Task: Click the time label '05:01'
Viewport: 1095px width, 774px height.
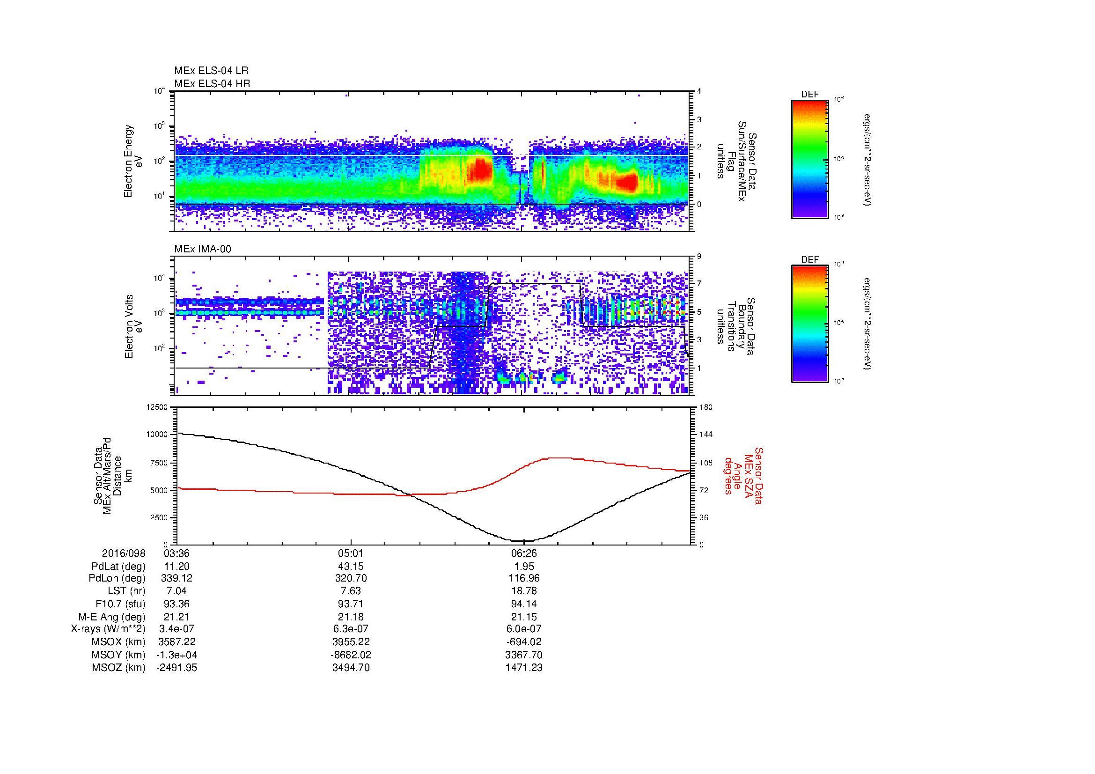Action: point(351,553)
